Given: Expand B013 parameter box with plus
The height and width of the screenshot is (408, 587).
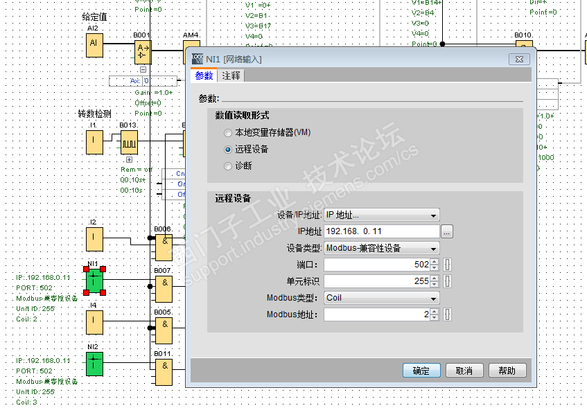Looking at the screenshot, I should click(129, 160).
